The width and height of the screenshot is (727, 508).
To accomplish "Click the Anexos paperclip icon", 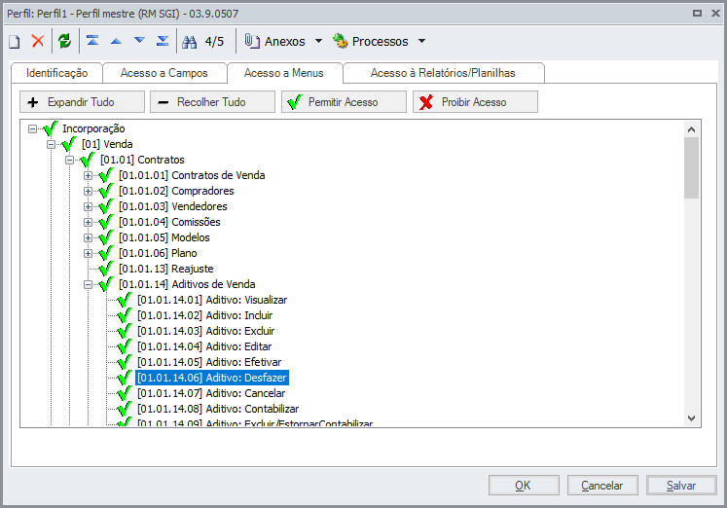I will [x=252, y=41].
